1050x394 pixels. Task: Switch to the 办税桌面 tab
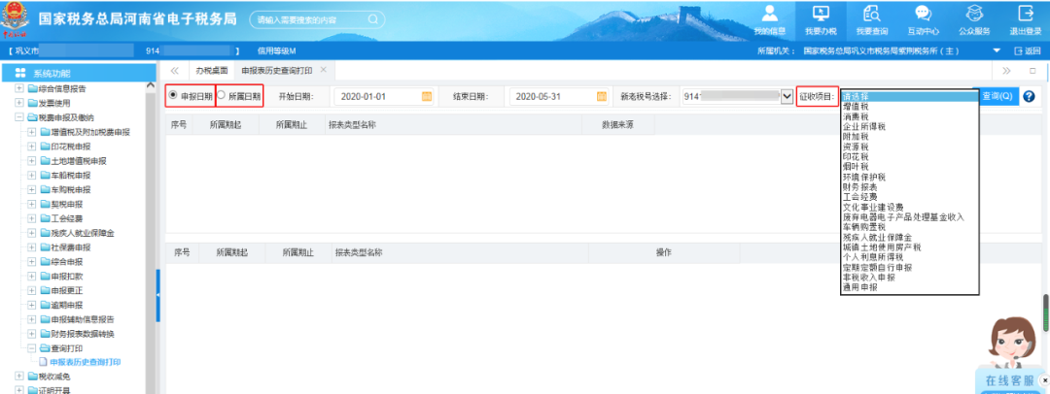(211, 71)
